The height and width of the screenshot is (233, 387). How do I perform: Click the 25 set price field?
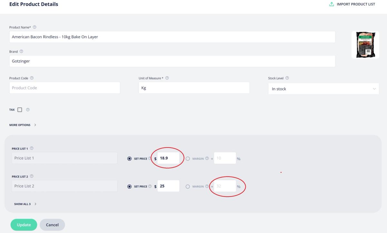168,186
